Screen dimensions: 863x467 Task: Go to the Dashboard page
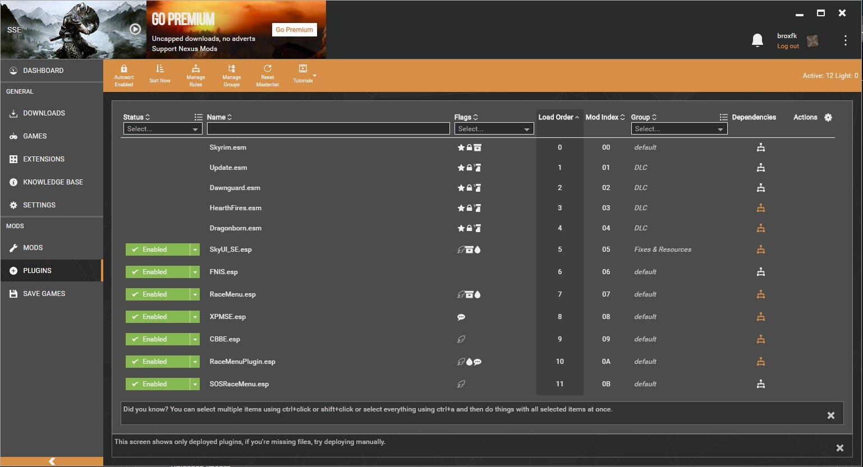click(x=52, y=71)
